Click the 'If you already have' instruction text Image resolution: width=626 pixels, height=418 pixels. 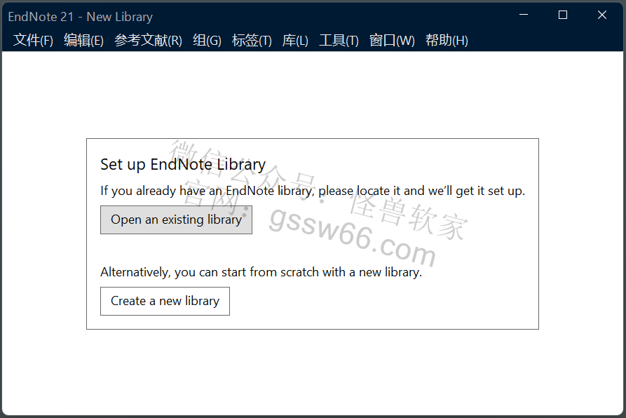tap(312, 191)
